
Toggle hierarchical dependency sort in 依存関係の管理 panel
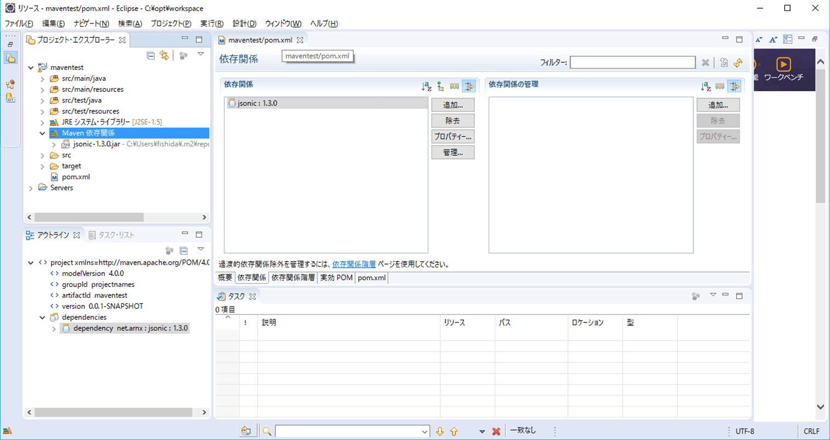tap(706, 86)
